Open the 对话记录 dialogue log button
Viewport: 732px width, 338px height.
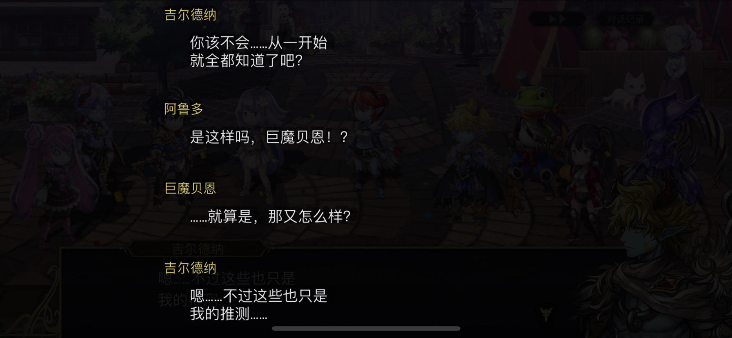(625, 19)
